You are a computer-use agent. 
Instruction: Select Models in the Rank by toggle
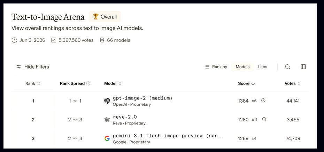pos(242,67)
